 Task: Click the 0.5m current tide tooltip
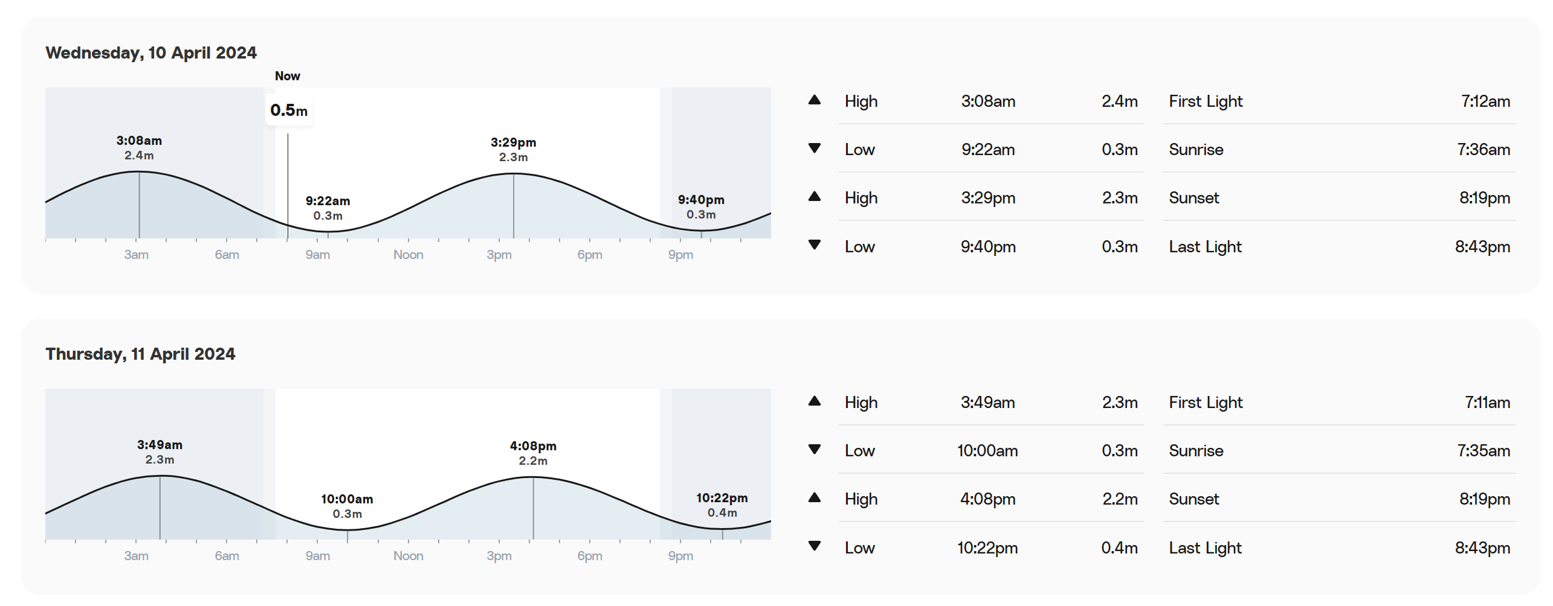(x=289, y=110)
